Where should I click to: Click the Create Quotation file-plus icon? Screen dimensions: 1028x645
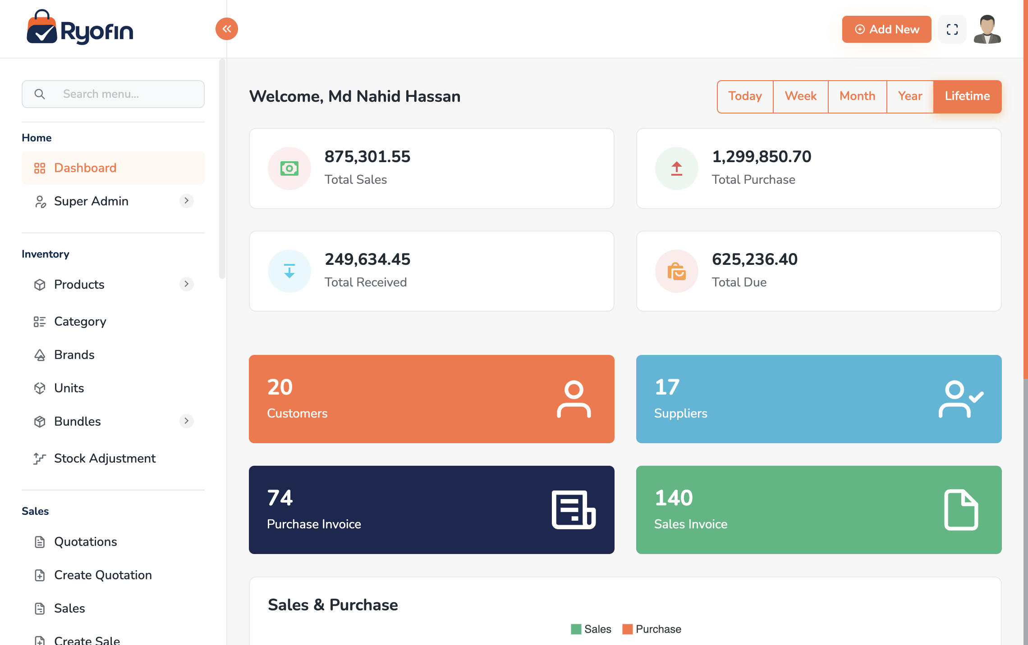tap(40, 575)
